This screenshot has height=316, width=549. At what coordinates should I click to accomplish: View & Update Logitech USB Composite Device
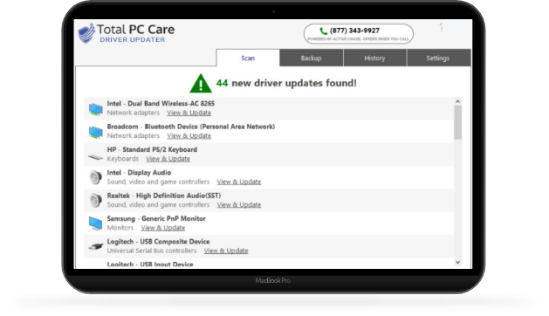pyautogui.click(x=226, y=251)
